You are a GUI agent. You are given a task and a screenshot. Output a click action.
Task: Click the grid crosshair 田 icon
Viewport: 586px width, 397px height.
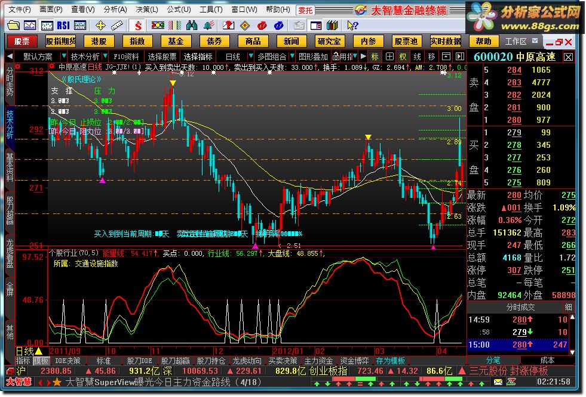click(x=389, y=57)
